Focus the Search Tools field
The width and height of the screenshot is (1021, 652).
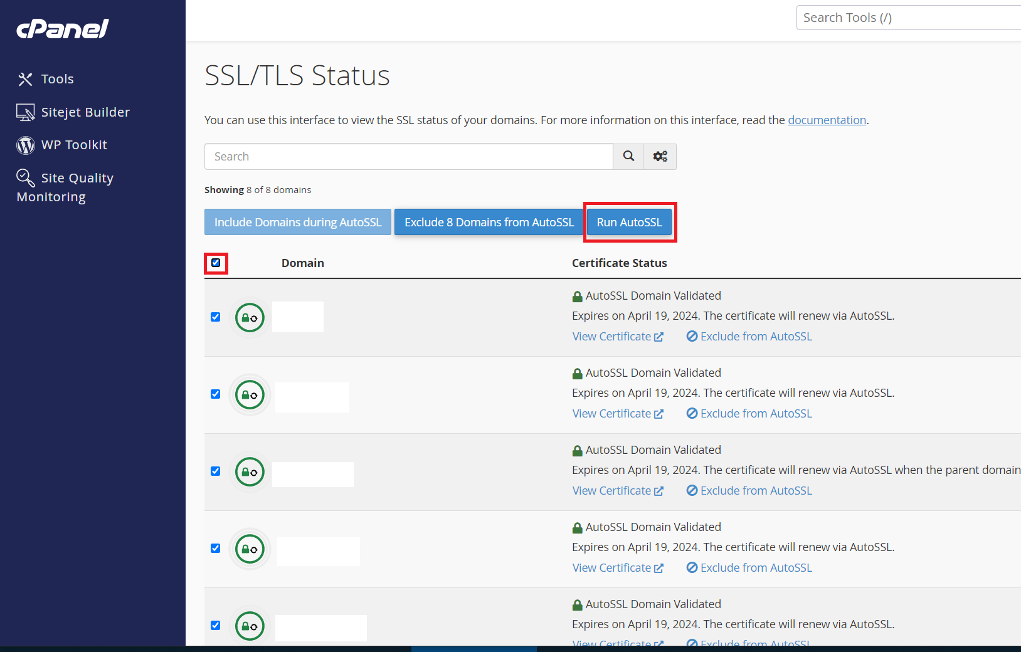(908, 18)
